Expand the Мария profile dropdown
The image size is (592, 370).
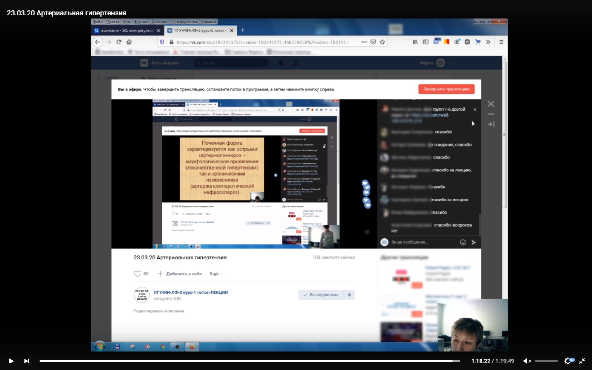(x=435, y=63)
